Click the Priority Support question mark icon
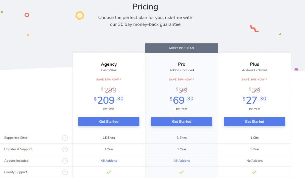Viewport: 305px width, 178px height. coord(65,172)
